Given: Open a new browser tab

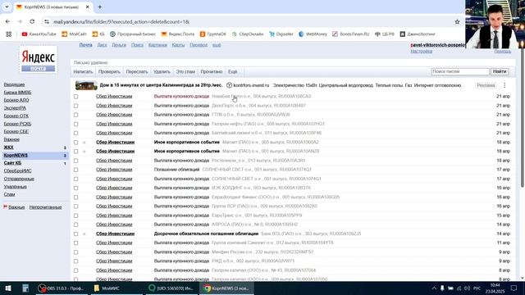Looking at the screenshot, I should tap(100, 7).
